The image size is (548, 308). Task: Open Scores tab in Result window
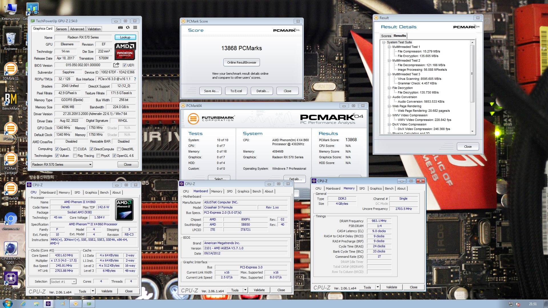[386, 36]
